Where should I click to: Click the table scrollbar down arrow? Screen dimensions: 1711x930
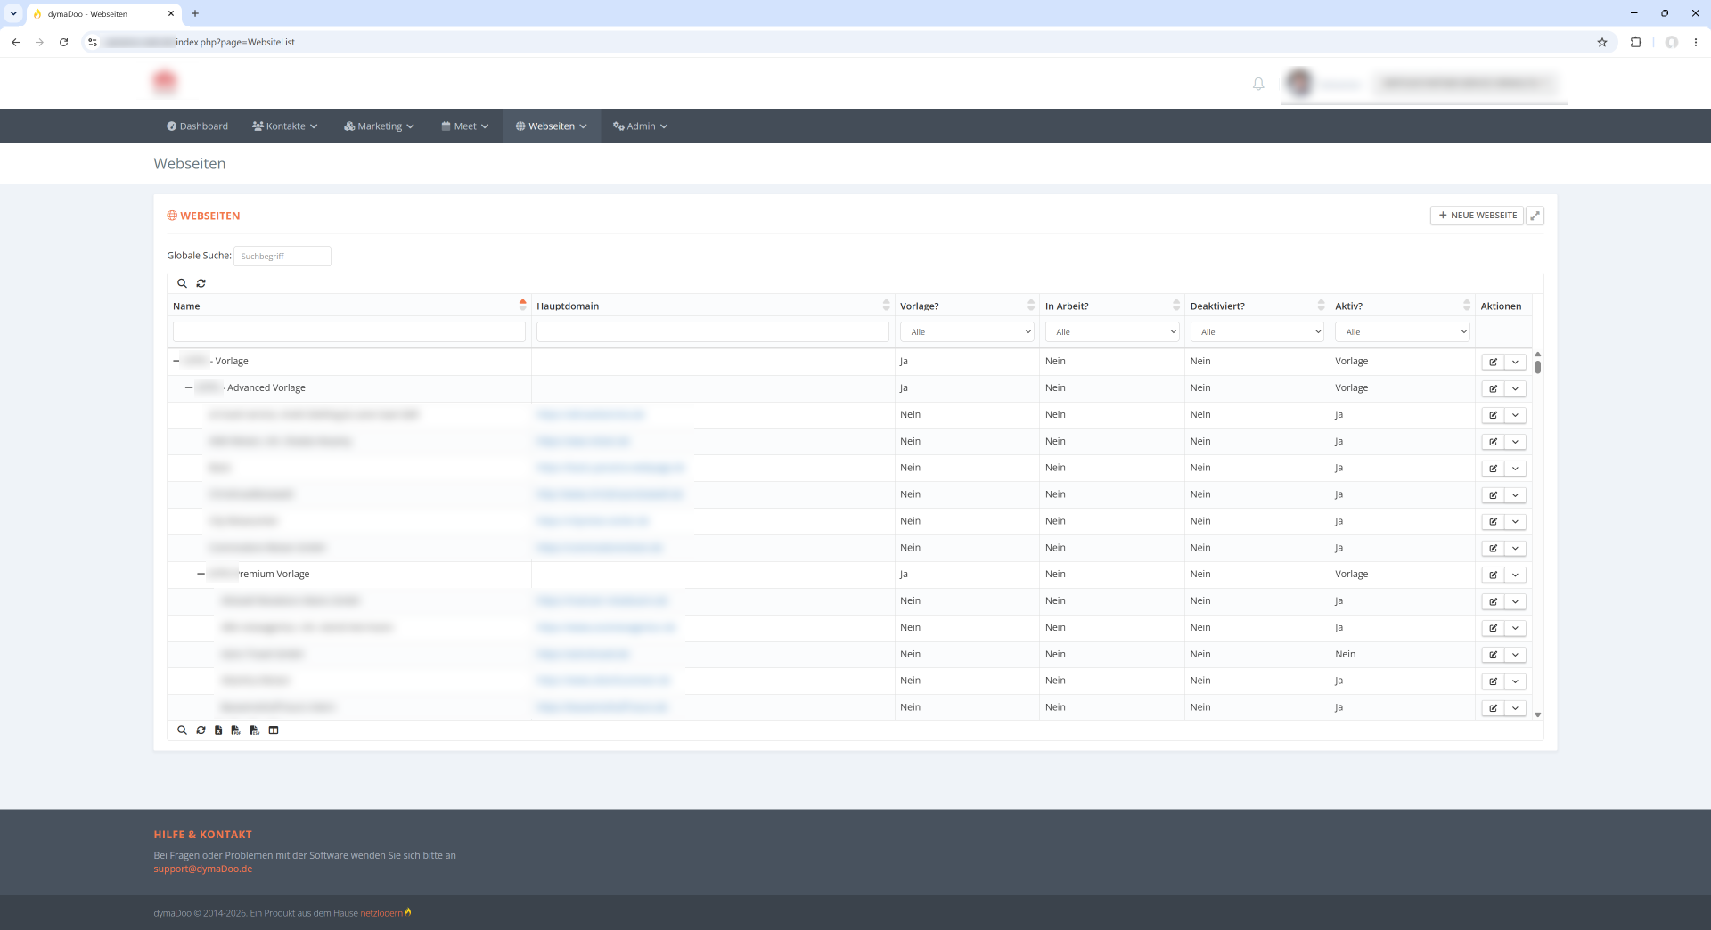click(1538, 714)
